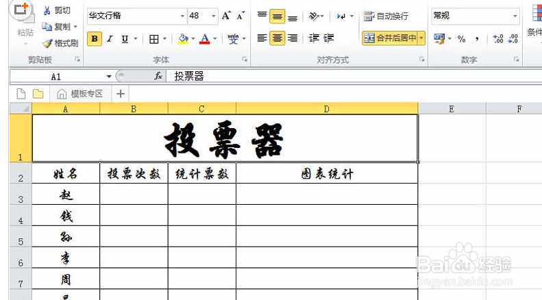Viewport: 542px width, 300px height.
Task: Open Clipboard (剪贴板) dialog launcher
Action: tap(77, 60)
